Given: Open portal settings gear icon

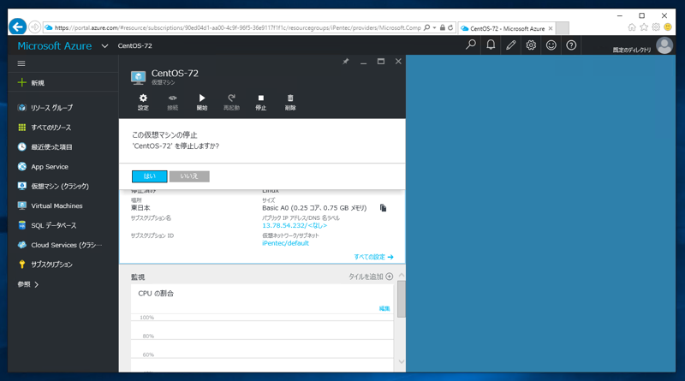Looking at the screenshot, I should (531, 45).
